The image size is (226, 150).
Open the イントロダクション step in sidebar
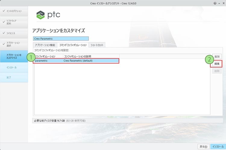click(14, 11)
